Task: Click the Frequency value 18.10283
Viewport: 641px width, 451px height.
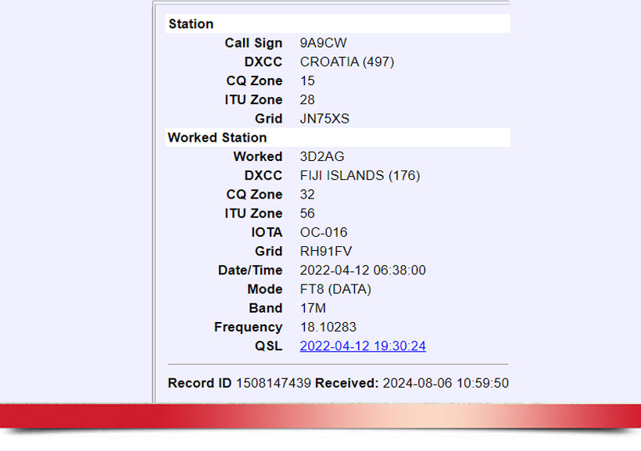Action: (329, 328)
